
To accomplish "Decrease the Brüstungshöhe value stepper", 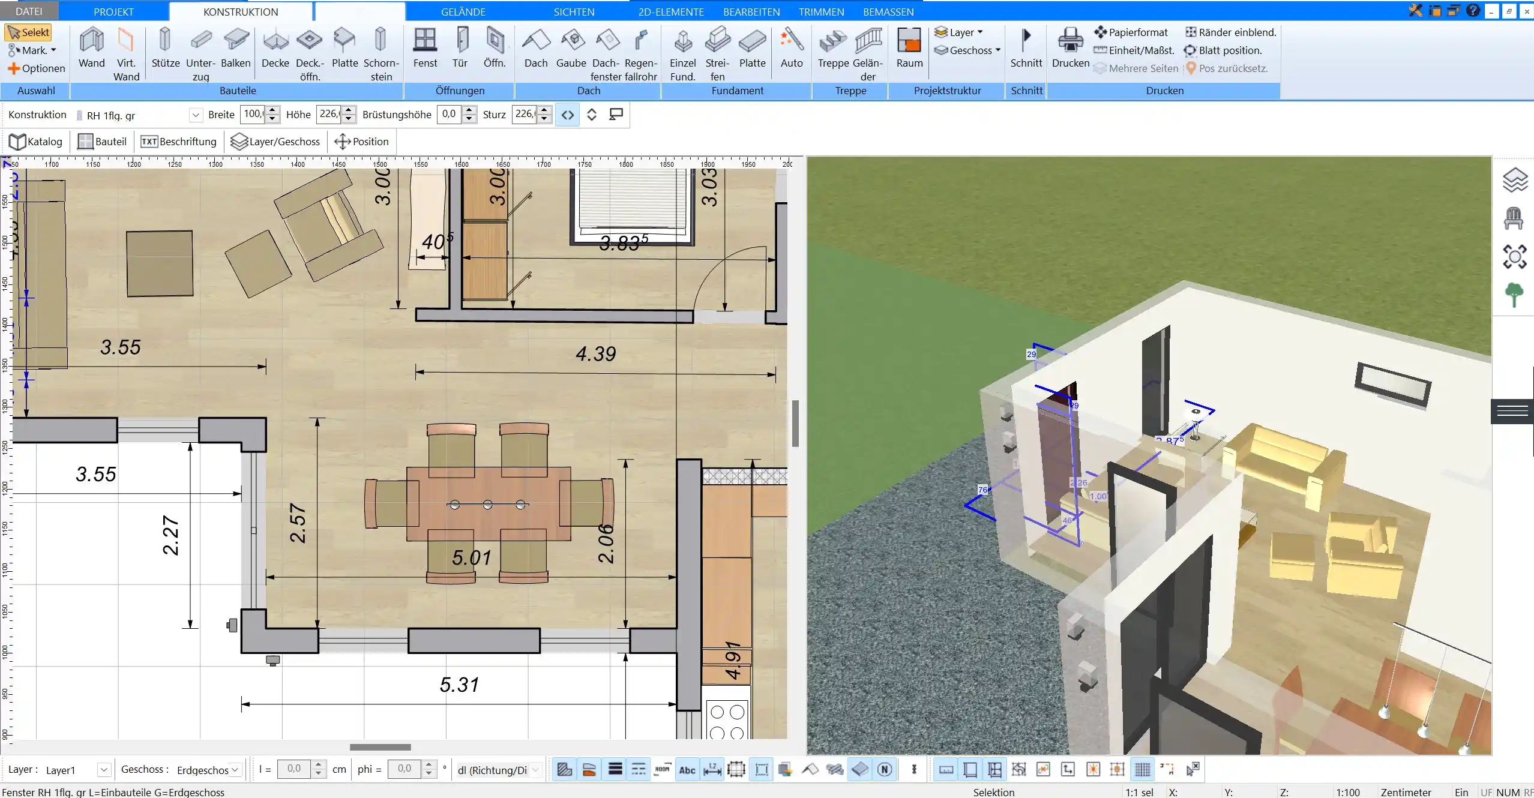I will coord(470,119).
